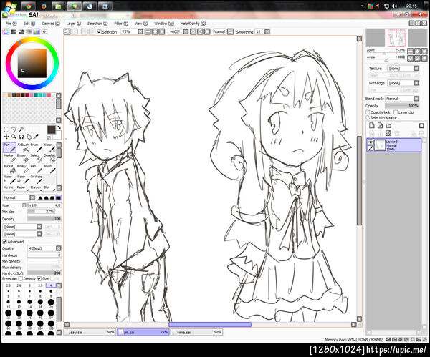Zoom out with navigator minus button
Screen dimensions: 430x357
410,51
